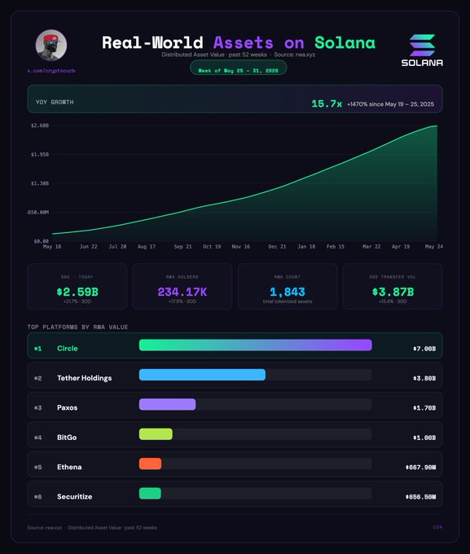Select the Securitize platform name
The height and width of the screenshot is (554, 470).
(75, 497)
